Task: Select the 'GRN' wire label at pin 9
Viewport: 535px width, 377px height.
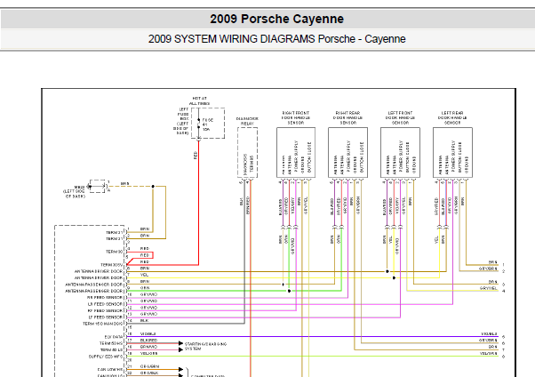Action: [x=145, y=288]
